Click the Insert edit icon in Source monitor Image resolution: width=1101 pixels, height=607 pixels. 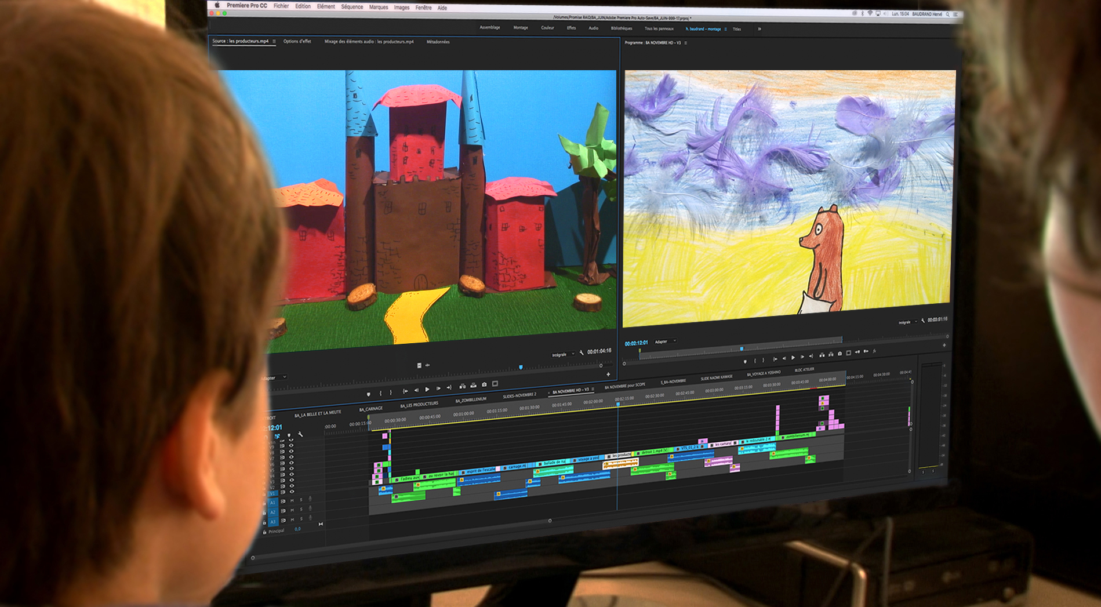coord(462,386)
